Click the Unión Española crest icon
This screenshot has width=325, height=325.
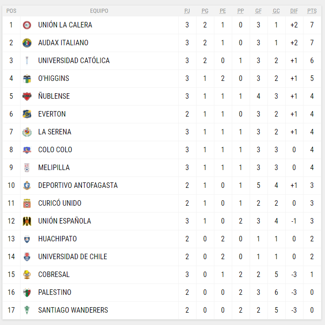(x=27, y=221)
